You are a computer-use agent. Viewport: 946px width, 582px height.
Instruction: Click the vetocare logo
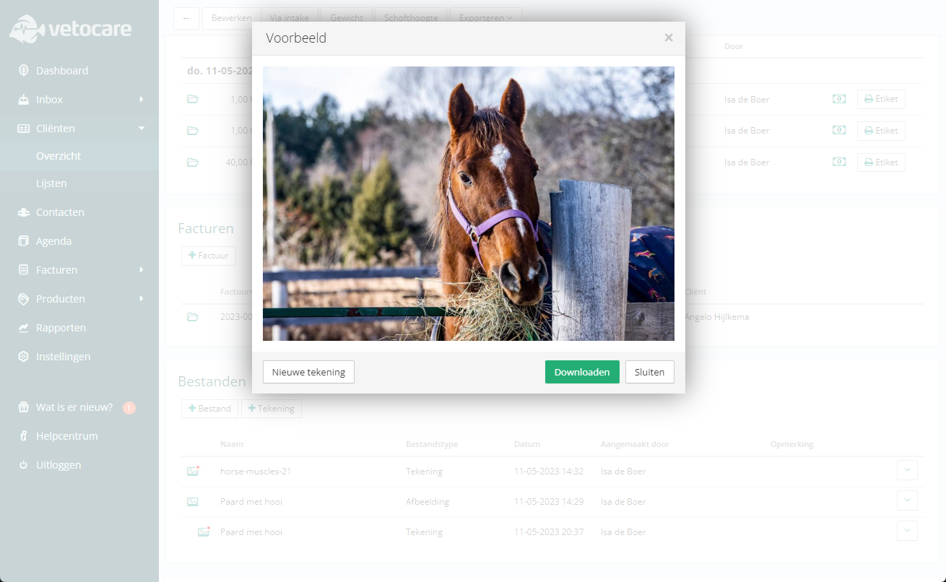pos(71,29)
